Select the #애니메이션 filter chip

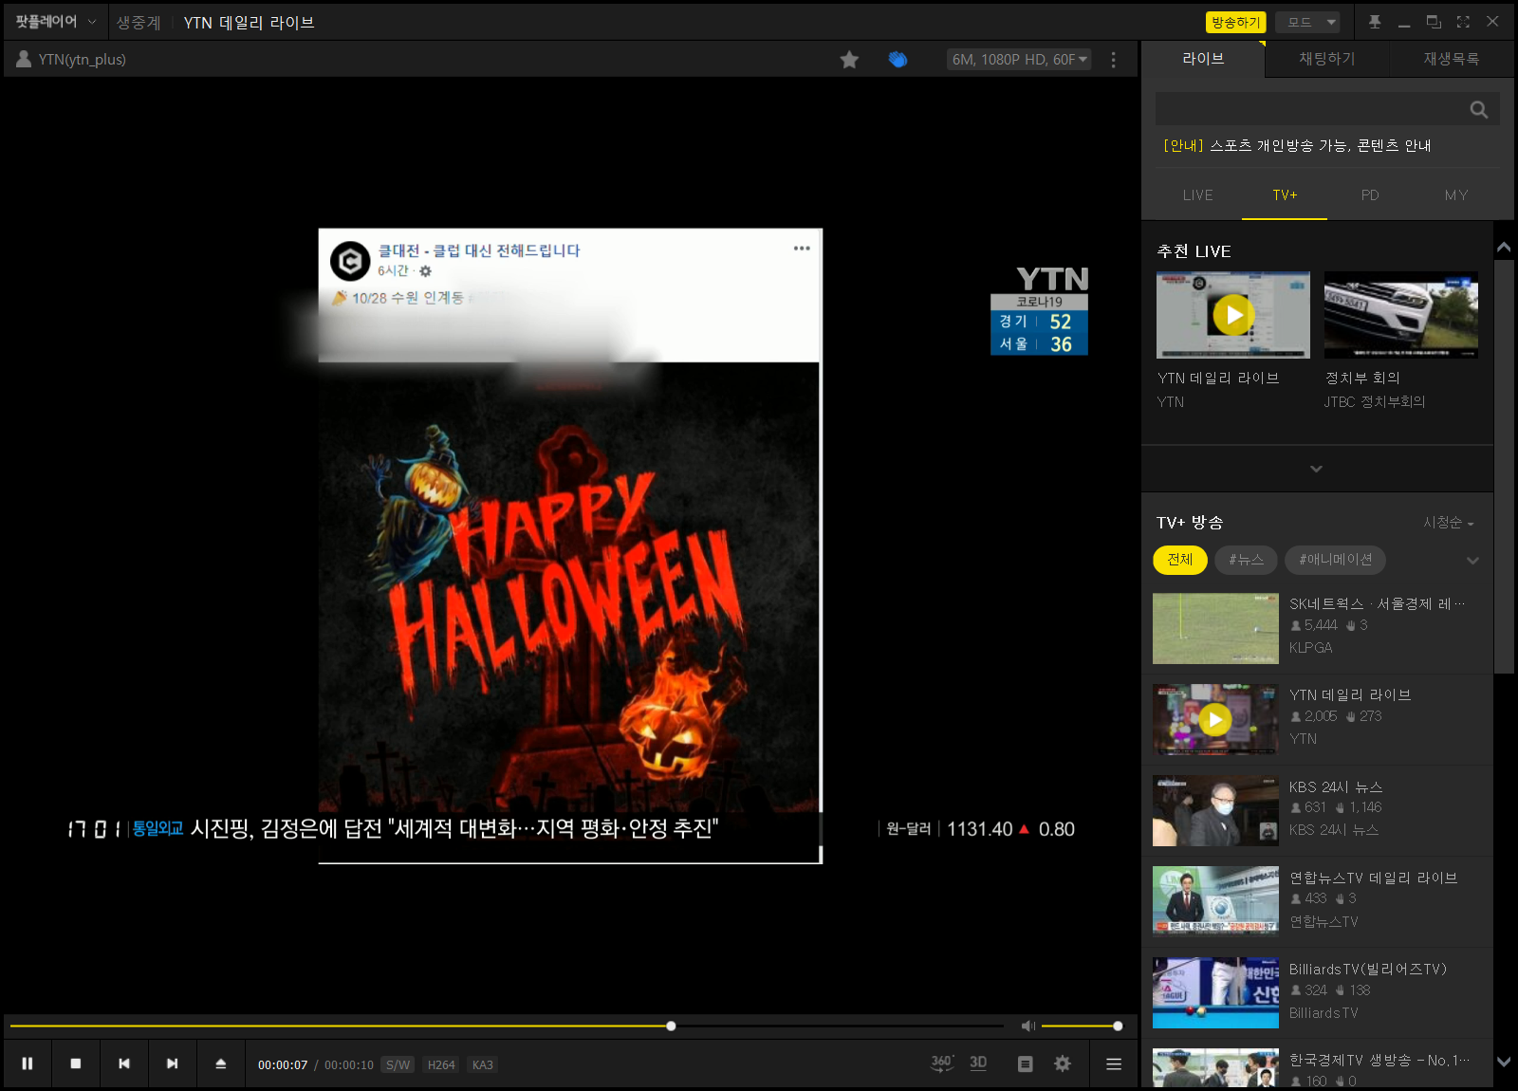point(1335,560)
